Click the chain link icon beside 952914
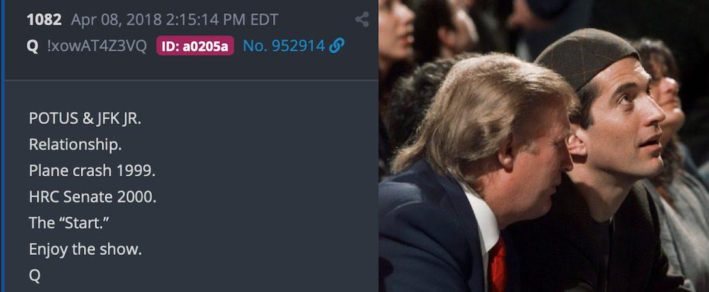709x292 pixels. point(337,46)
